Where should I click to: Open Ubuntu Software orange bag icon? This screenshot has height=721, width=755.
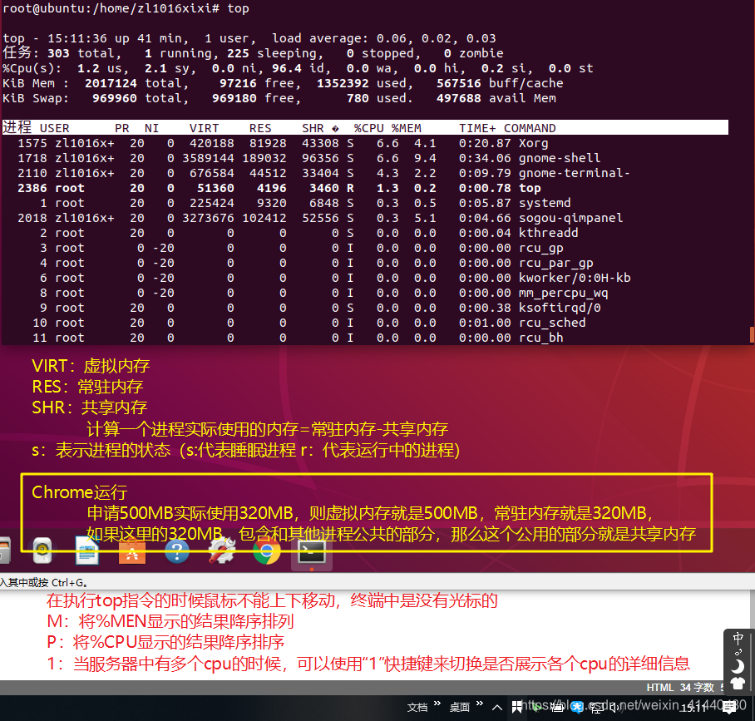click(x=132, y=551)
